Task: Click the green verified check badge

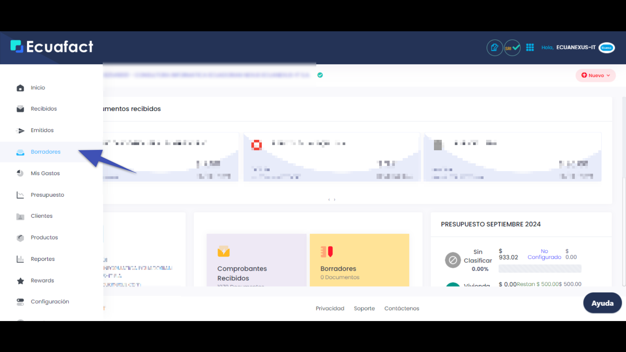Action: 320,75
